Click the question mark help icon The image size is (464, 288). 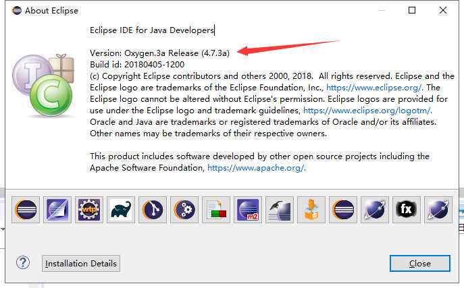click(x=23, y=262)
